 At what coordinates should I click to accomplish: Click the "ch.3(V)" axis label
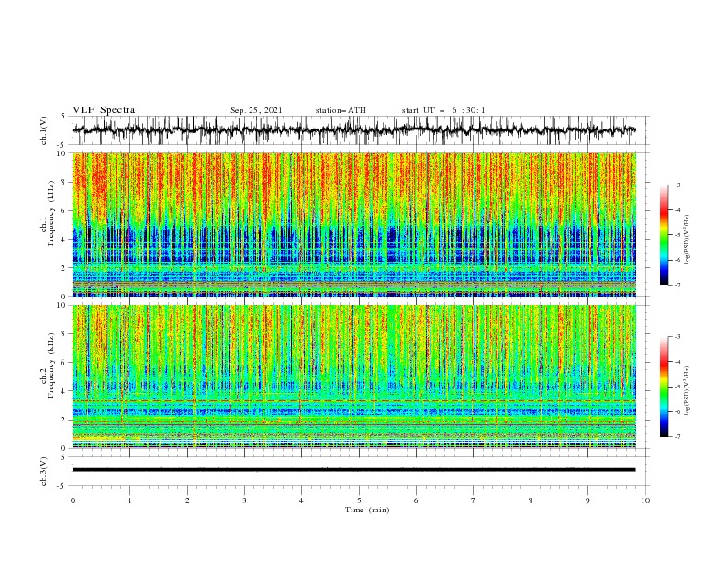(x=44, y=471)
